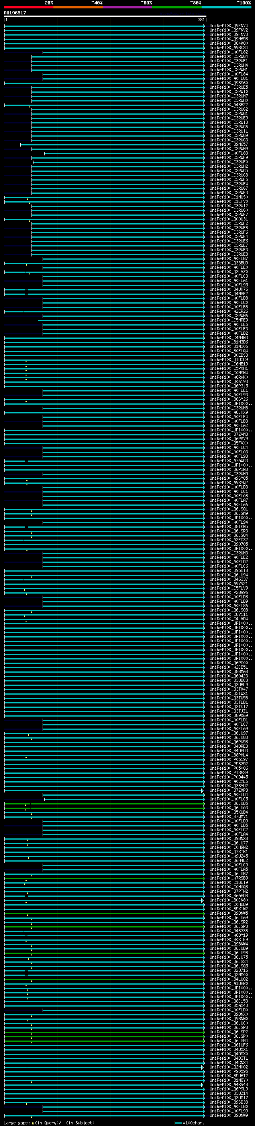Select label UniRef100_C3RWH3
This screenshot has height=1126, width=255.
coord(228,553)
